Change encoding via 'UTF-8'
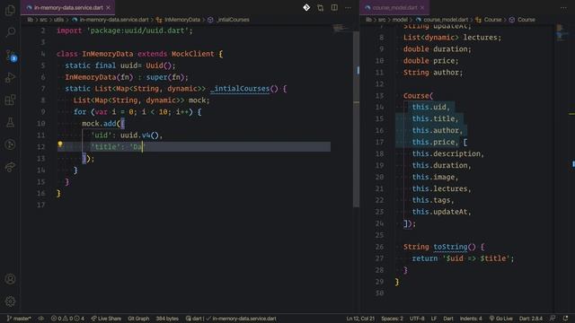The image size is (575, 323). [417, 319]
